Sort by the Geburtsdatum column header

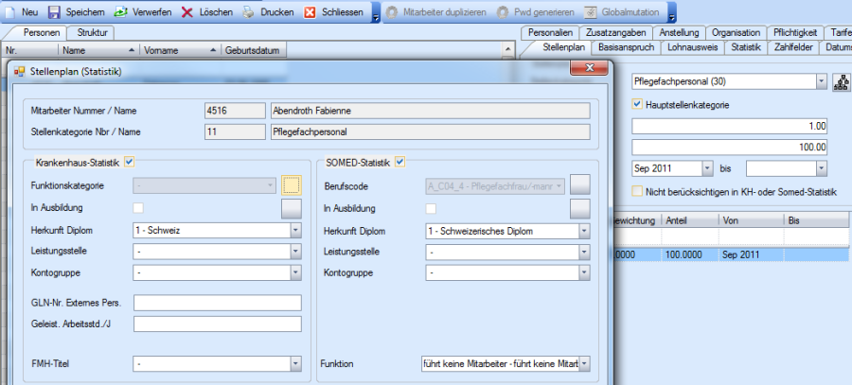click(254, 50)
